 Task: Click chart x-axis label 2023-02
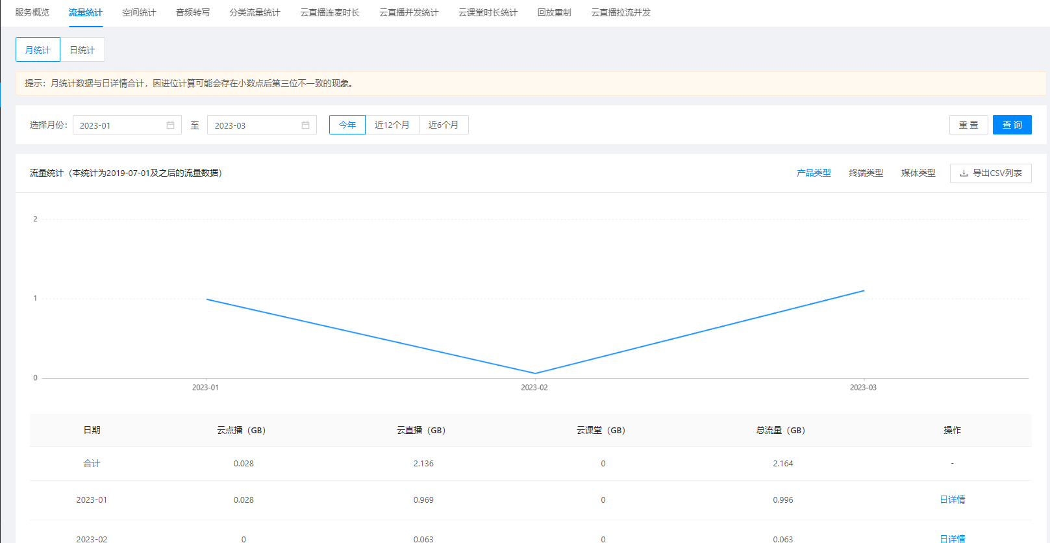coord(534,387)
